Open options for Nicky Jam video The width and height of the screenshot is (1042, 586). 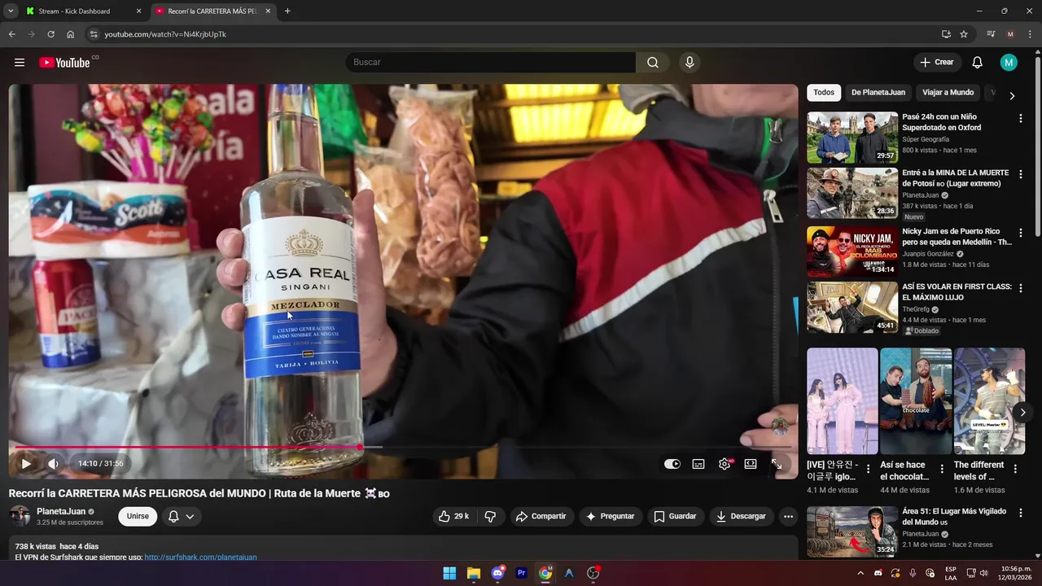coord(1020,233)
